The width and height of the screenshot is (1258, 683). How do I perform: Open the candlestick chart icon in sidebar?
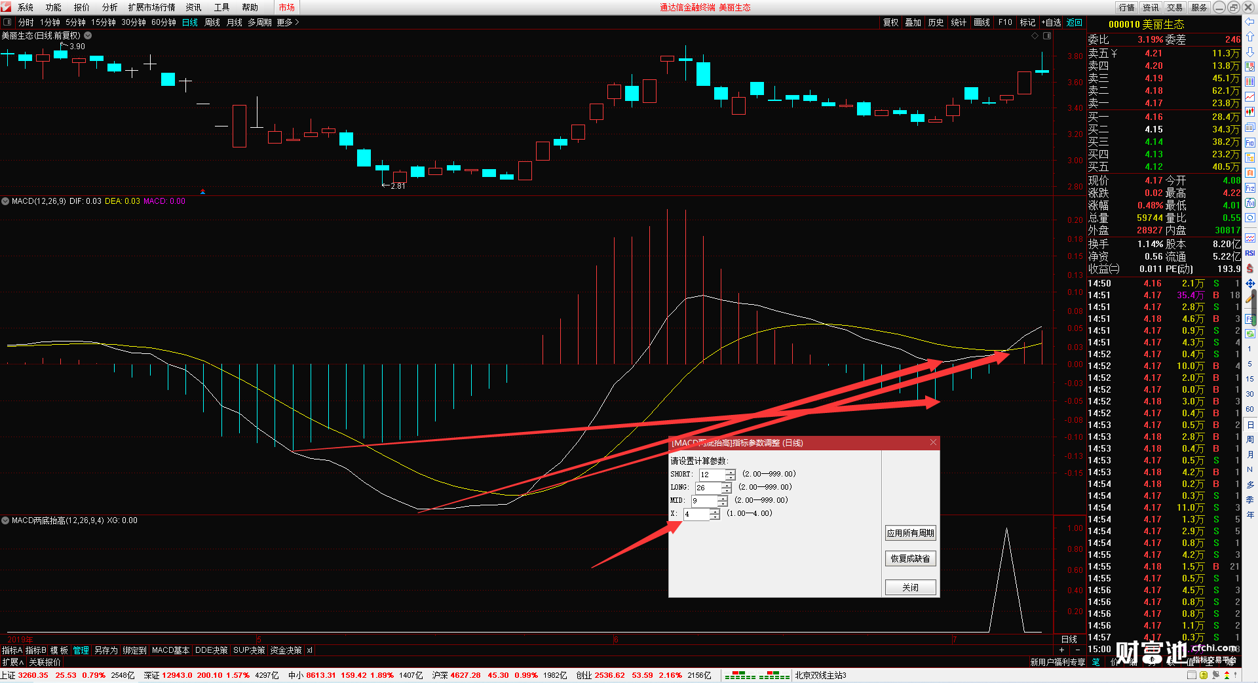point(1250,112)
